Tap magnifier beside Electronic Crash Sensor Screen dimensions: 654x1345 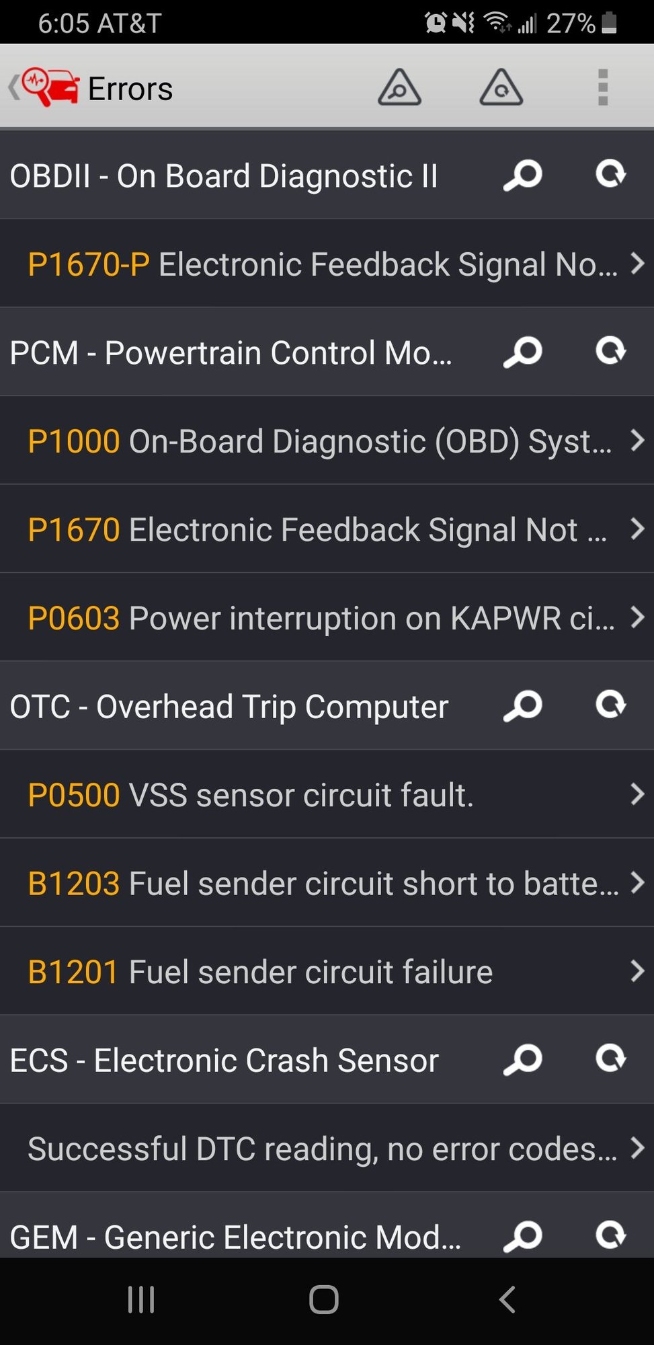522,1059
